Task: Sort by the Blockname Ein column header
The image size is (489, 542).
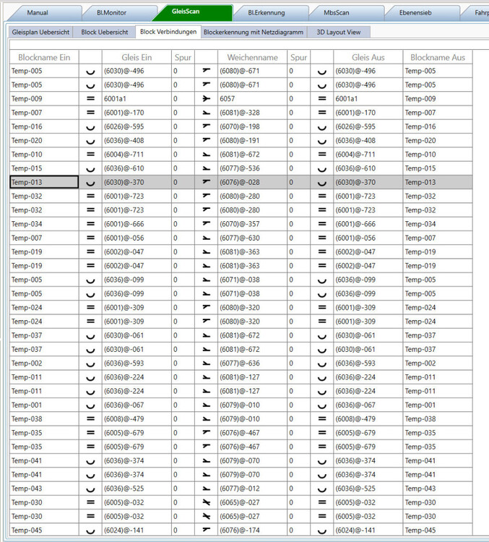Action: tap(44, 57)
